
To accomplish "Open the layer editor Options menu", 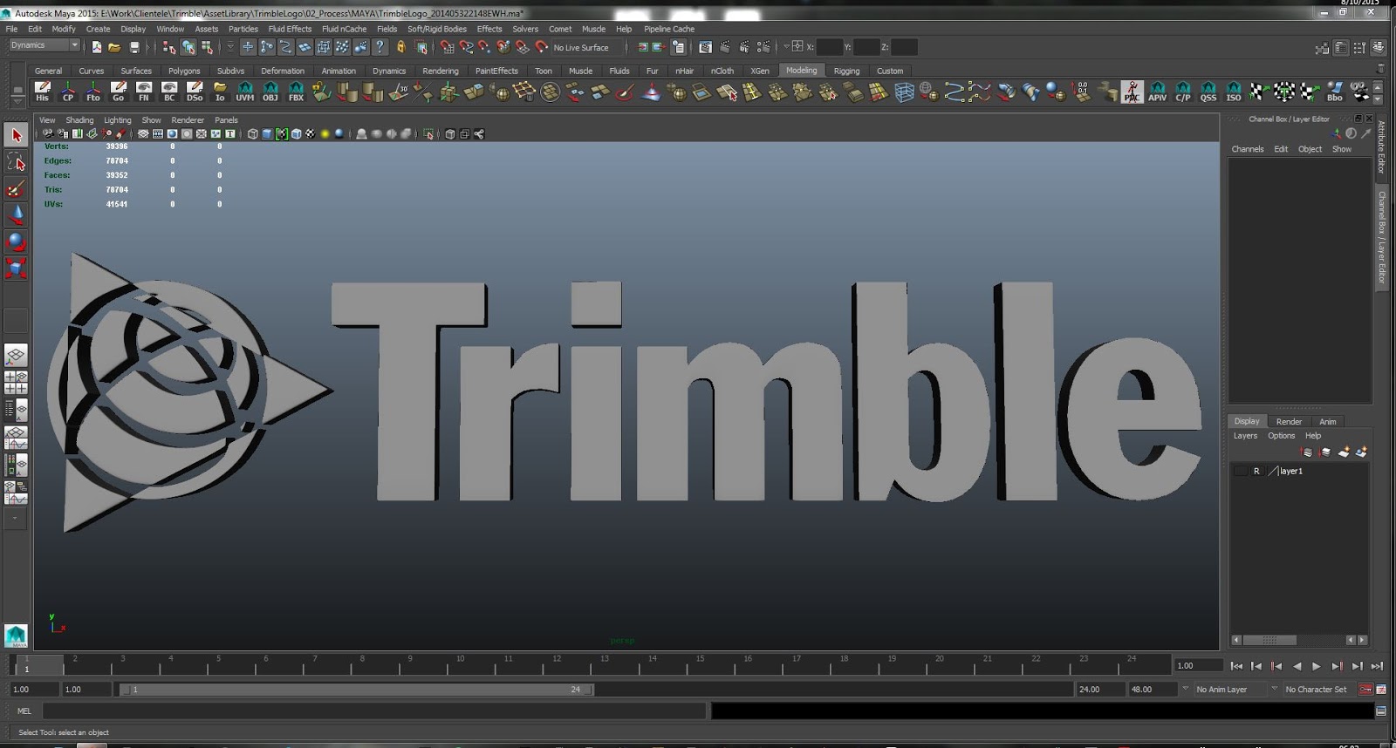I will coord(1281,436).
